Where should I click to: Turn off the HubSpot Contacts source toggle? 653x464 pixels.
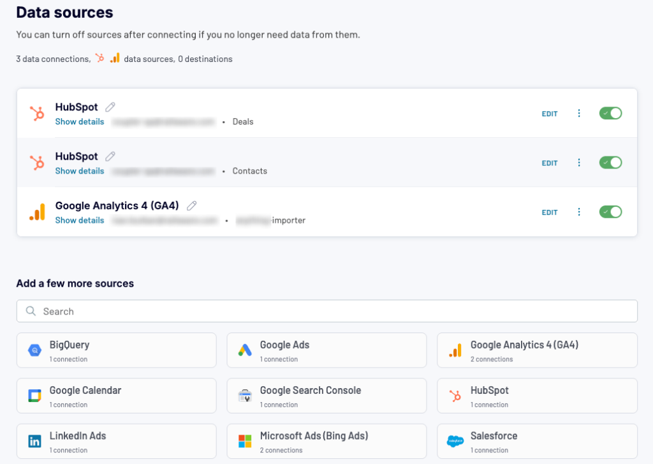click(x=610, y=163)
